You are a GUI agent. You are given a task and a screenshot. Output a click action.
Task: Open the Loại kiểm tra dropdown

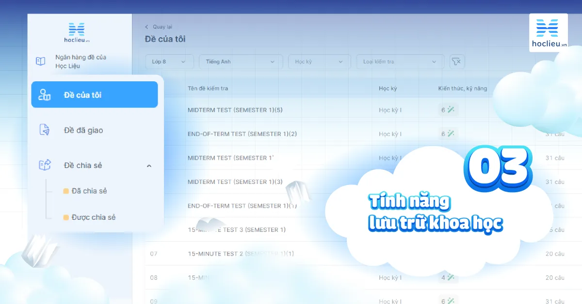[400, 61]
